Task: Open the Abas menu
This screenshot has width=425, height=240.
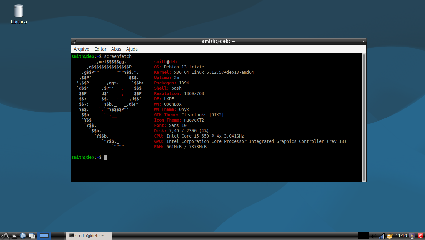Action: [x=116, y=49]
